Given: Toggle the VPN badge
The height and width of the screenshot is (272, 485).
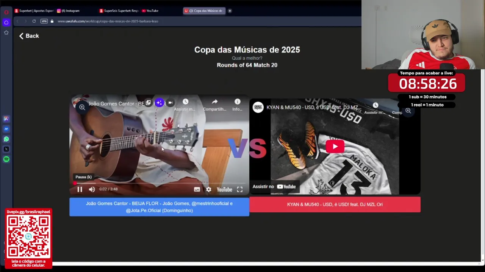Looking at the screenshot, I should tap(44, 21).
